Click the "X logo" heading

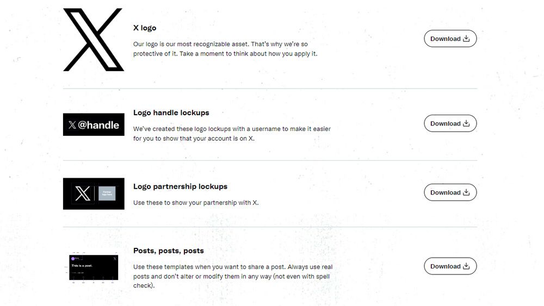click(x=145, y=28)
